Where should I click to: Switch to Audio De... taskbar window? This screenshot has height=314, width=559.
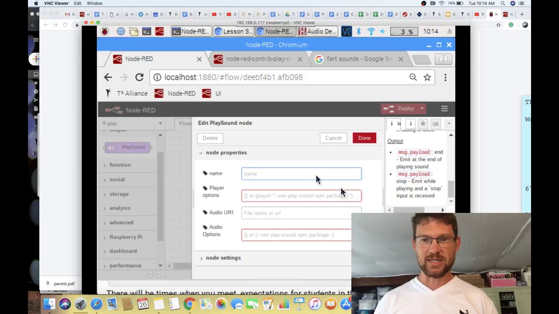[317, 31]
